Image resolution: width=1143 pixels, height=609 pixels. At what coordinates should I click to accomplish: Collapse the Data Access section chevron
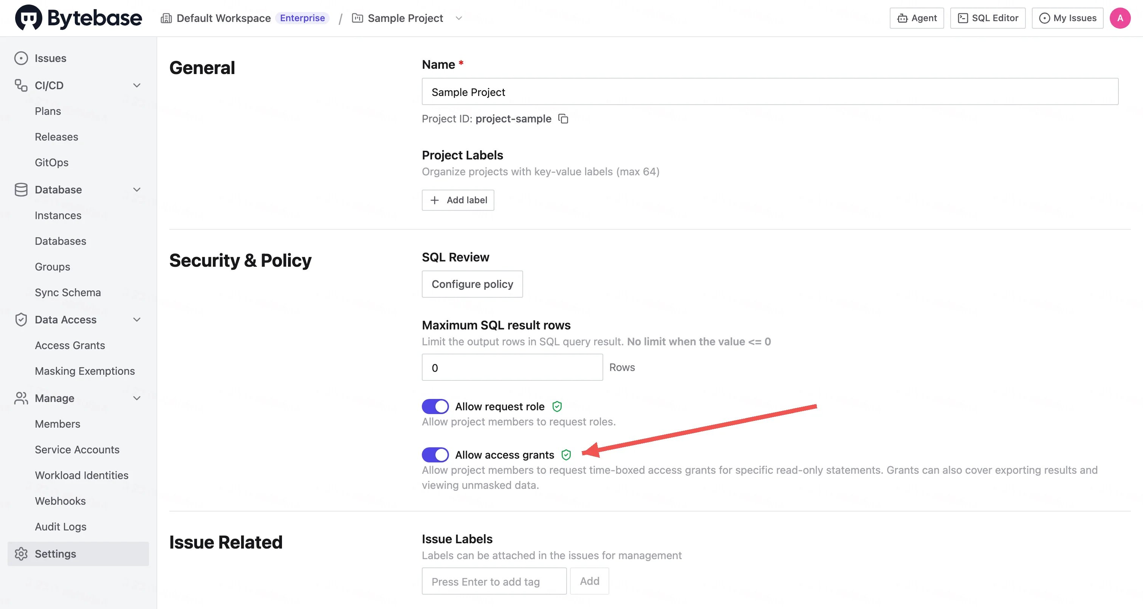pos(137,319)
